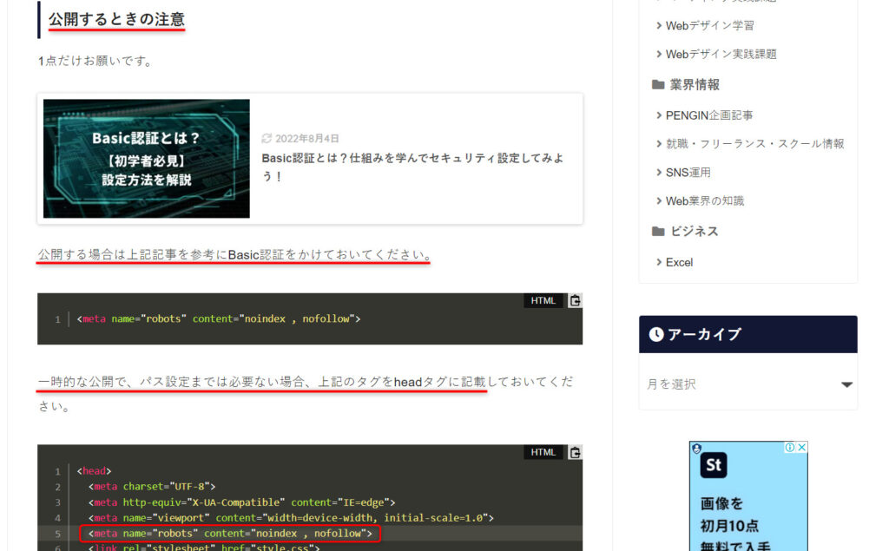Open 就職・フリーランス・スクール情報 category
Screen dimensions: 889x551
[754, 144]
